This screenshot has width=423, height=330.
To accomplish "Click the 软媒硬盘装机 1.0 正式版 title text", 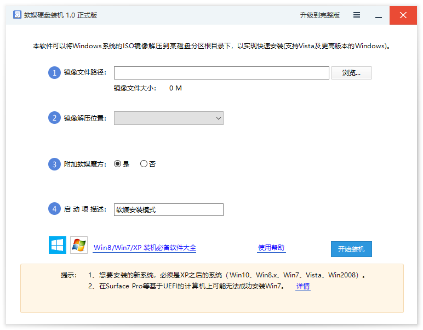I will tap(60, 15).
